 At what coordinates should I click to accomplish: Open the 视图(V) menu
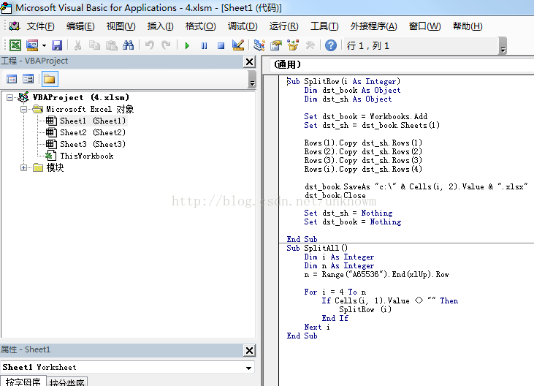[121, 26]
